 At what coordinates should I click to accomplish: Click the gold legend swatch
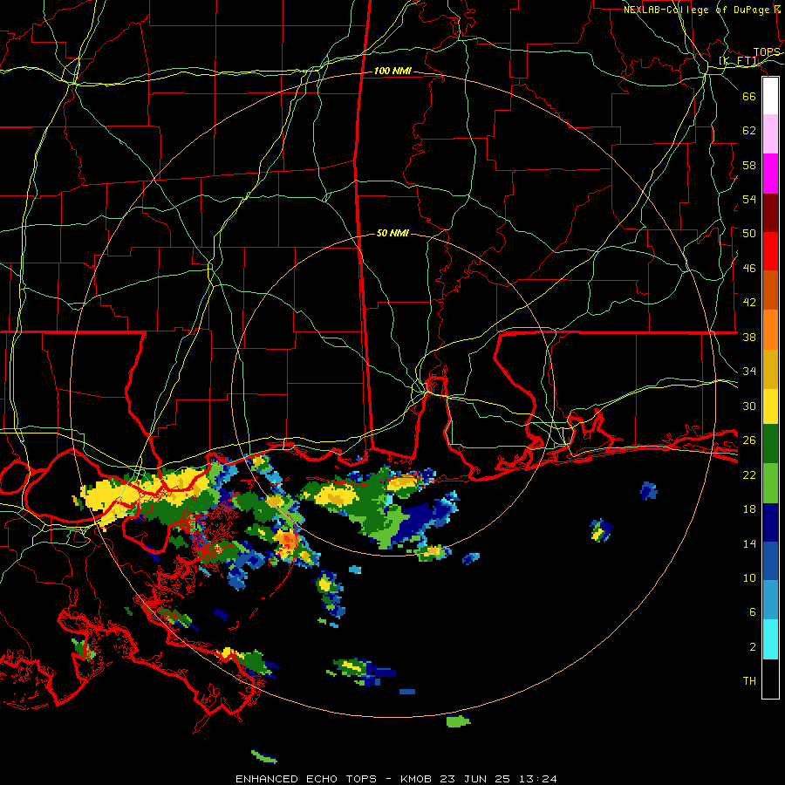click(x=770, y=369)
